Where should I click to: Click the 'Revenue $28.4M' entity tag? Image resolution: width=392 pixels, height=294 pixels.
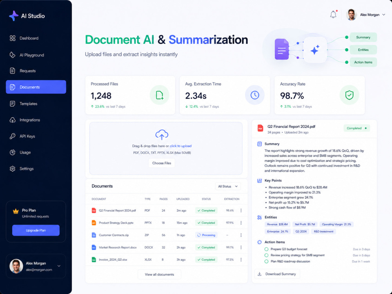(277, 224)
